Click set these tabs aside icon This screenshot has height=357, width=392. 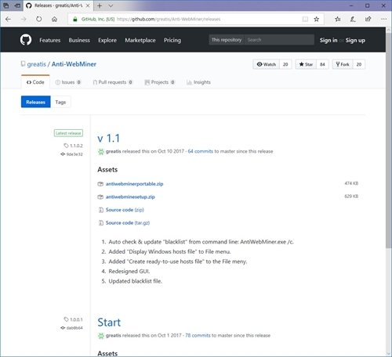click(17, 5)
